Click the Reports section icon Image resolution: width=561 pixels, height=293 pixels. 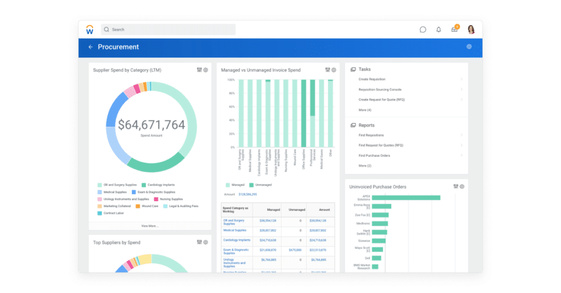[x=353, y=125]
